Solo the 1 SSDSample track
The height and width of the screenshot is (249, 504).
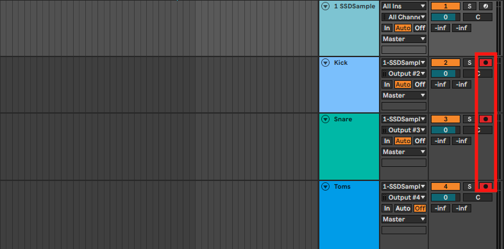pyautogui.click(x=469, y=6)
